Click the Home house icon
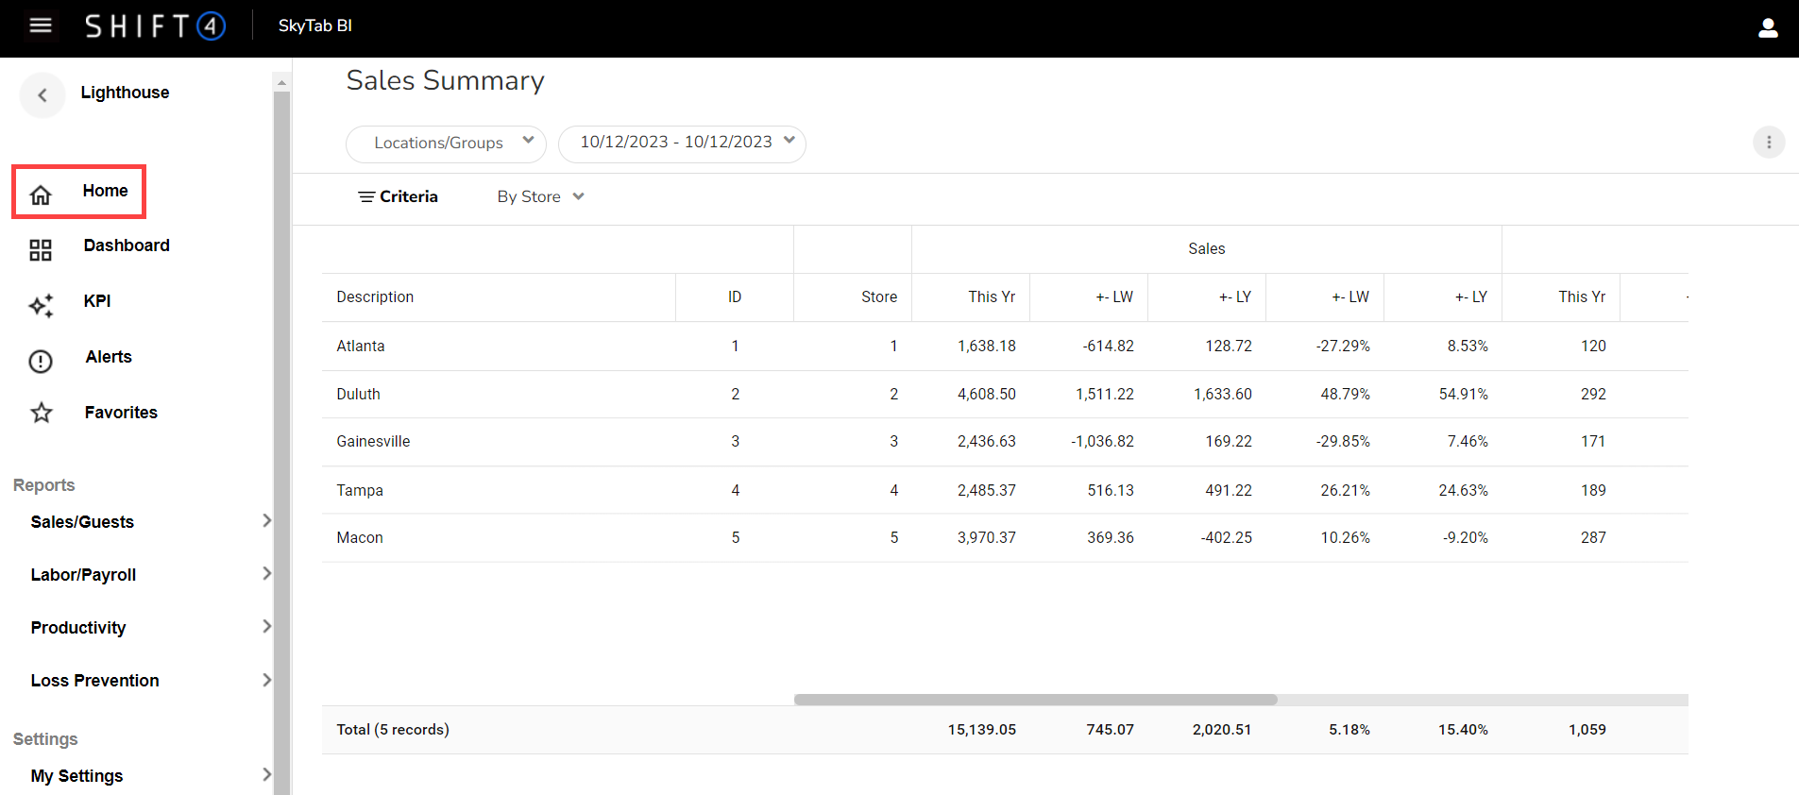 tap(41, 195)
